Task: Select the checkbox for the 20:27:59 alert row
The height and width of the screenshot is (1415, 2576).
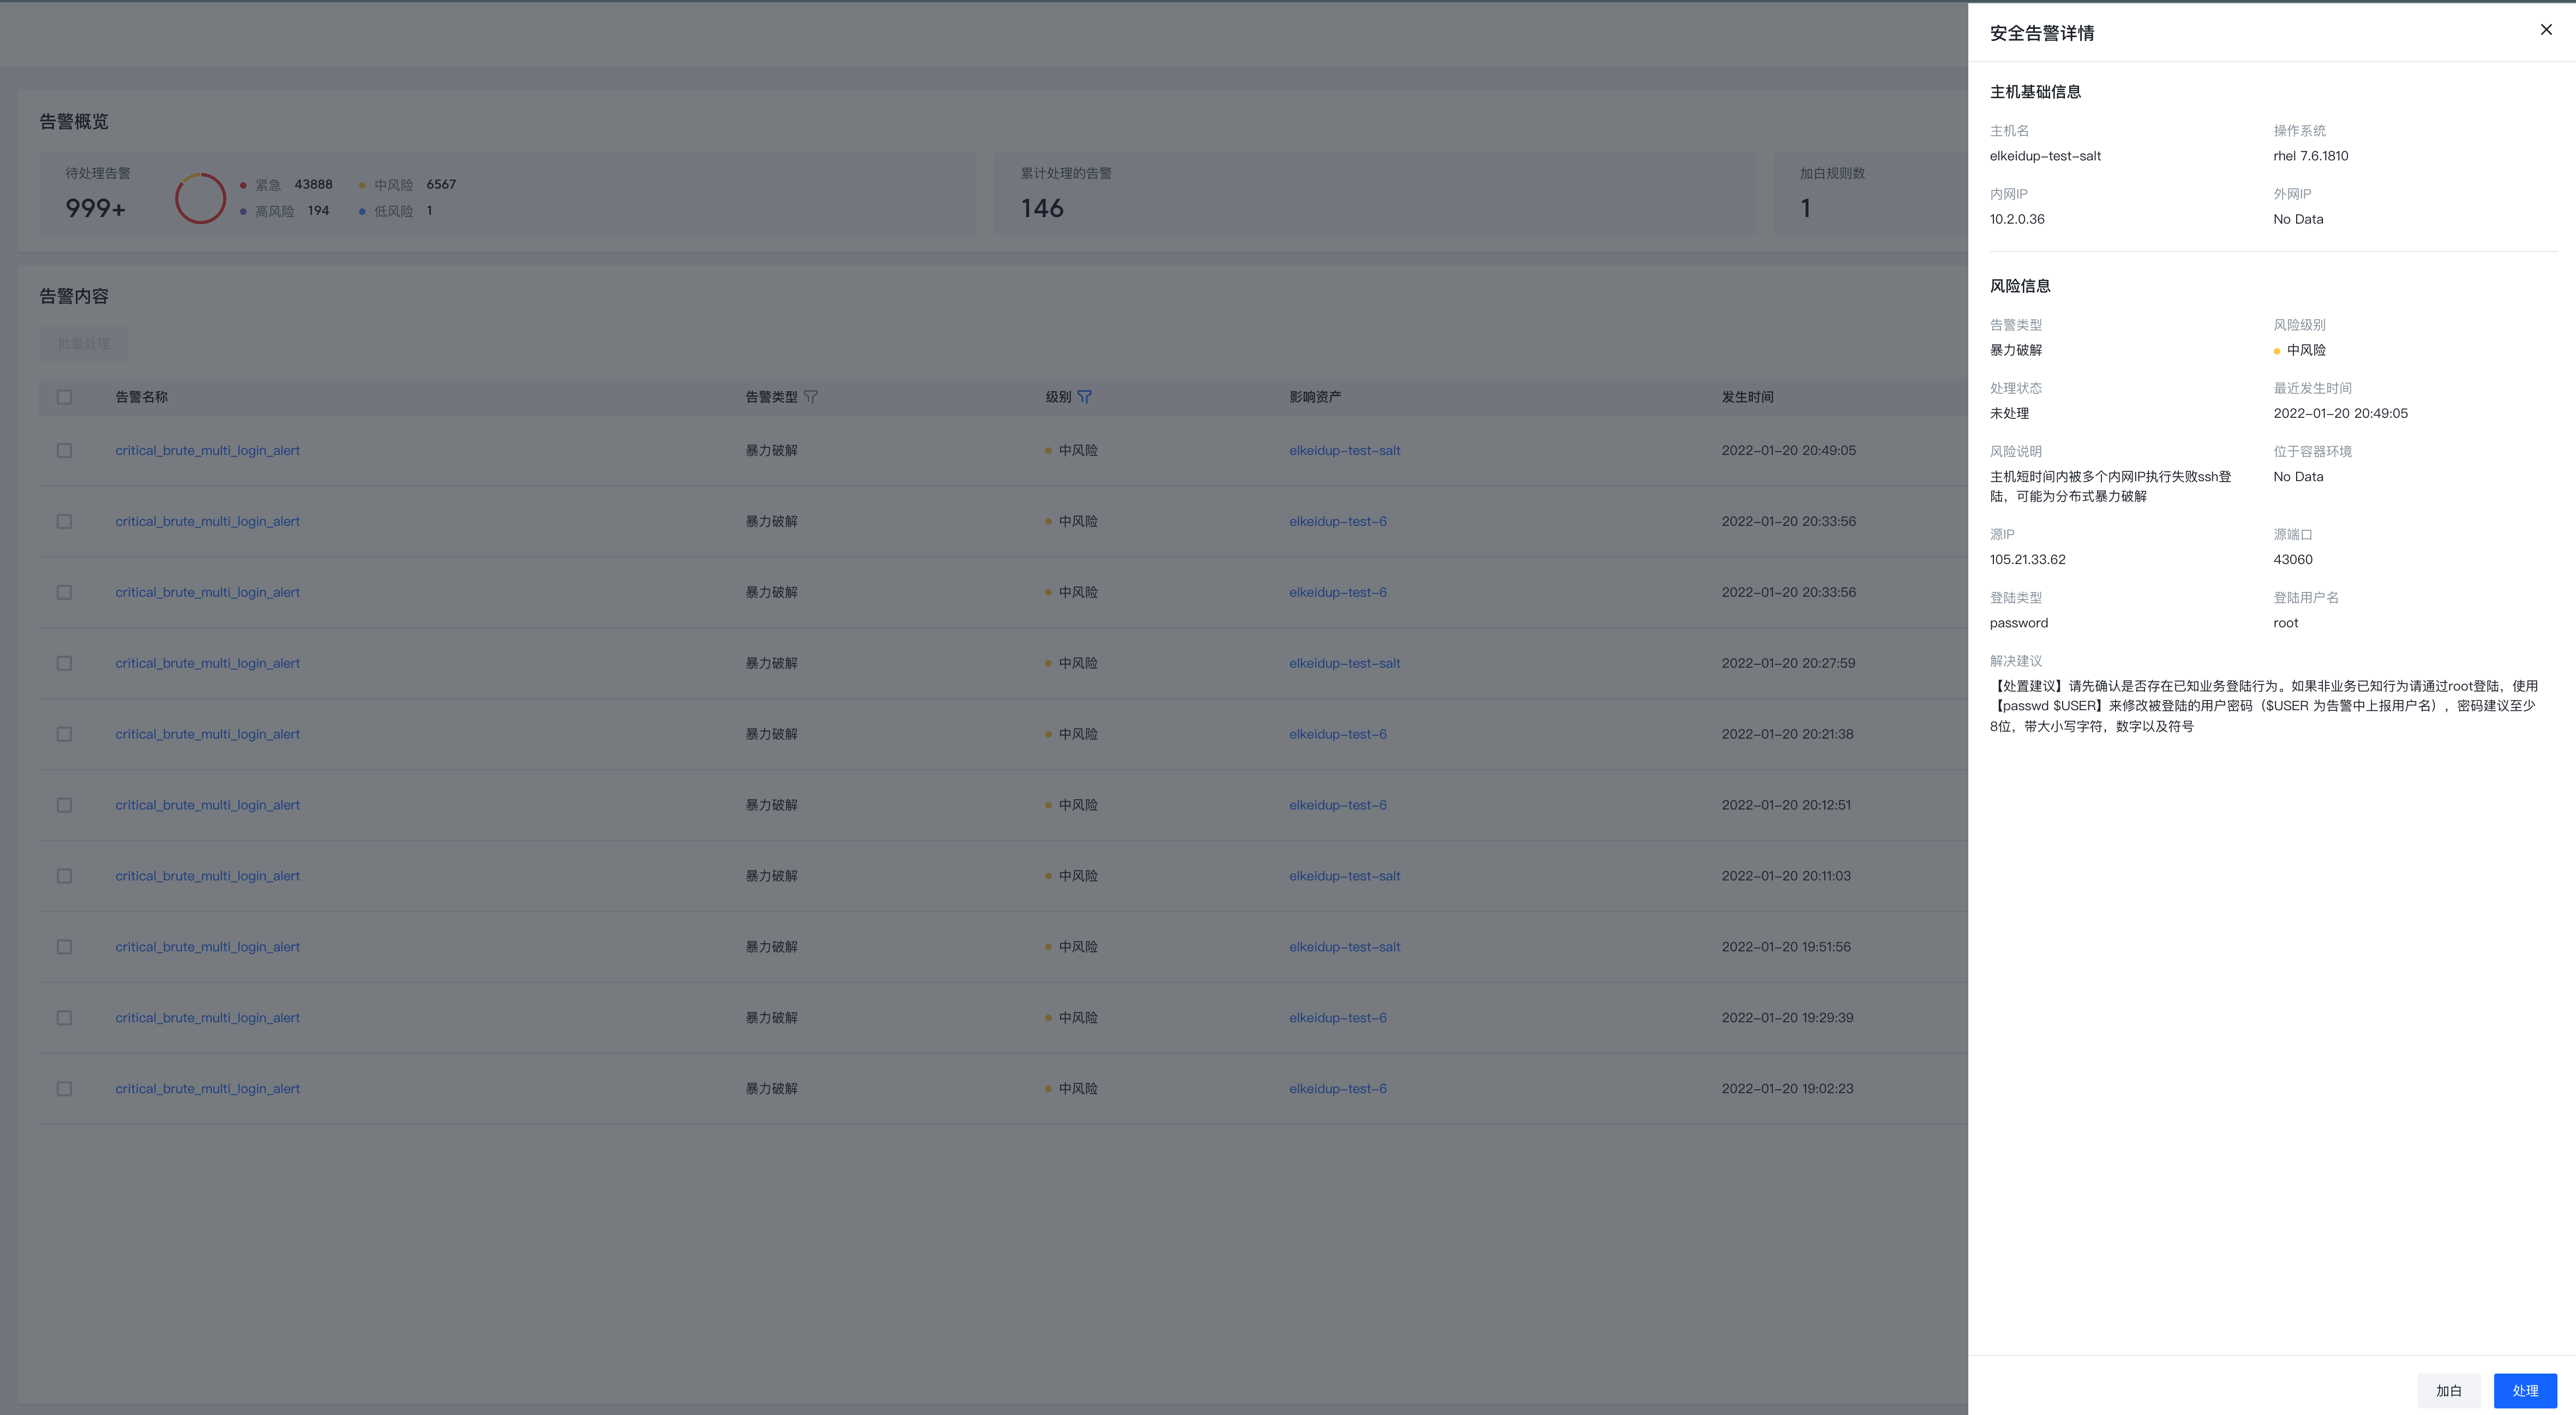Action: (64, 664)
